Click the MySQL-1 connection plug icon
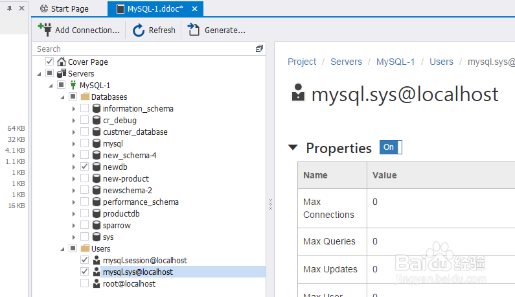515x297 pixels. point(73,85)
